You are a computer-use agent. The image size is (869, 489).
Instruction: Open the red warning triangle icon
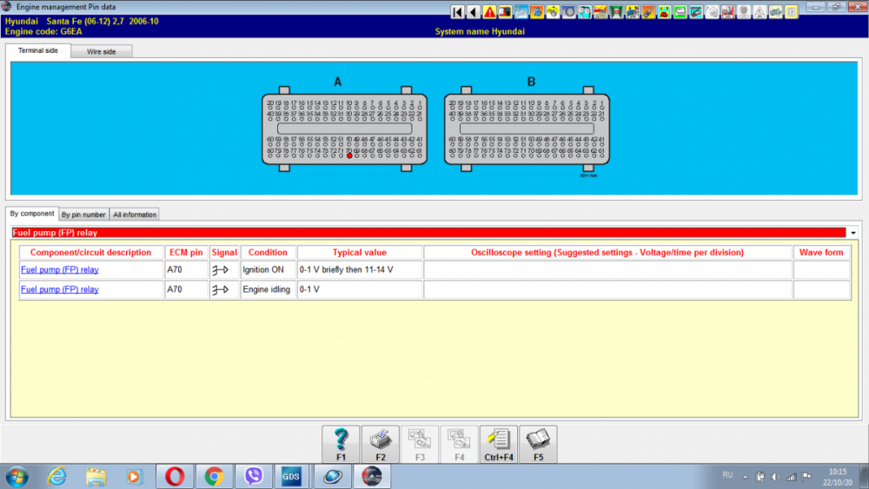pyautogui.click(x=489, y=11)
